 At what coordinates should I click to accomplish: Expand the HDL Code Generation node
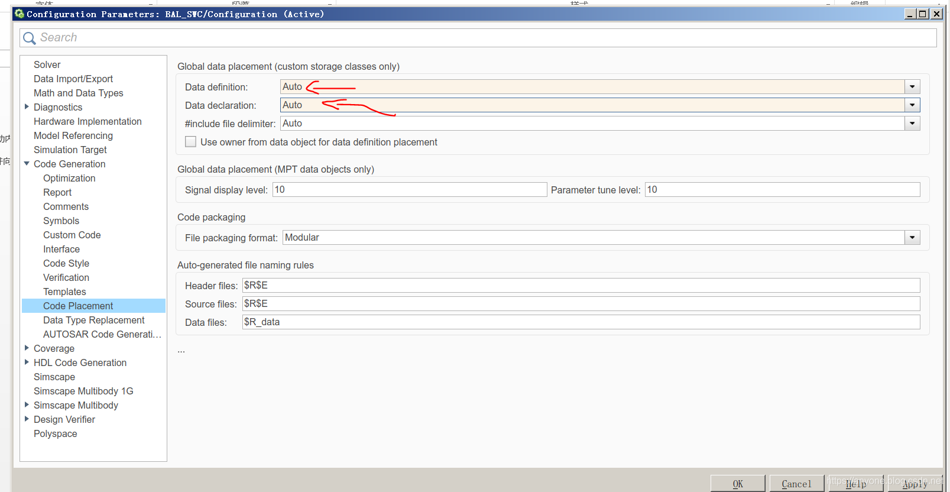pyautogui.click(x=27, y=362)
